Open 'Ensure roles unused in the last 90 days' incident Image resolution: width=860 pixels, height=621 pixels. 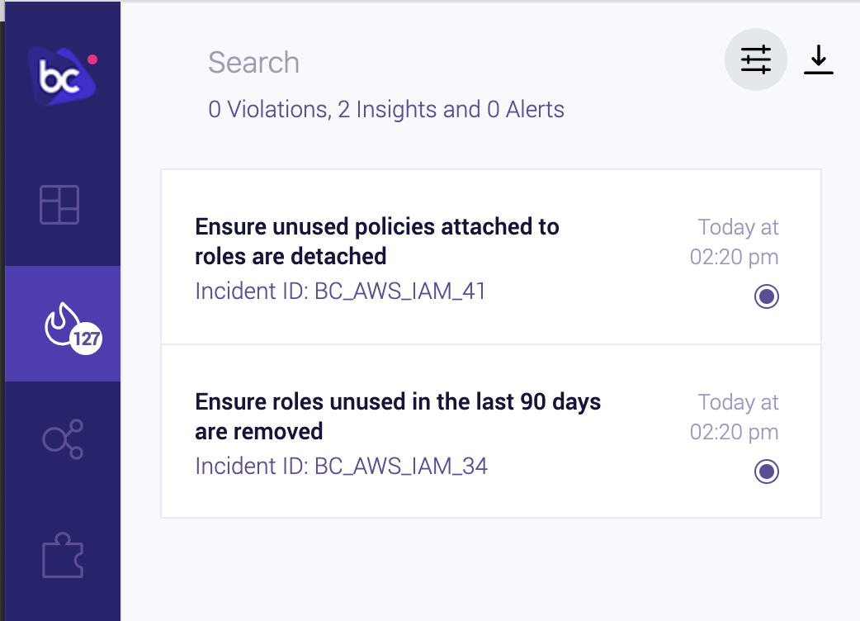click(x=398, y=416)
